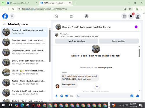Screen dimensions: 145x108
Task: Open Windows notification center
Action: coord(141,105)
